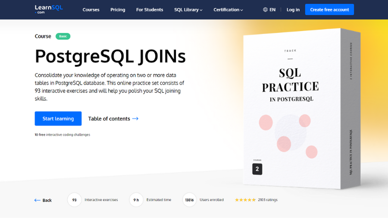Click the 9 h estimated time circle

(x=136, y=200)
